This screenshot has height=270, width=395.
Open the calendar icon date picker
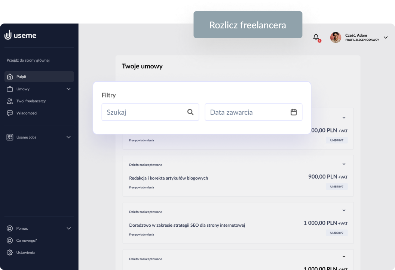[x=294, y=112]
